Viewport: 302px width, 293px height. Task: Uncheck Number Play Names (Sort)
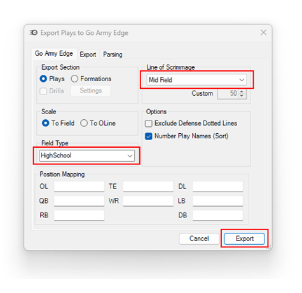coord(149,136)
